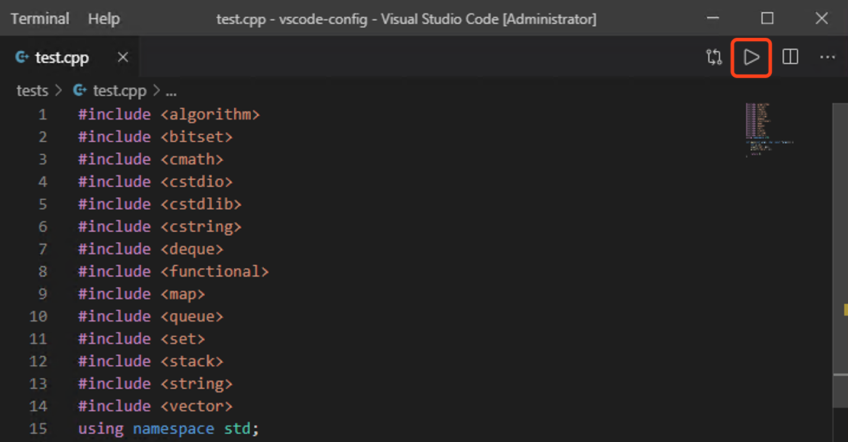Open the Terminal menu
The width and height of the screenshot is (848, 442).
(40, 18)
